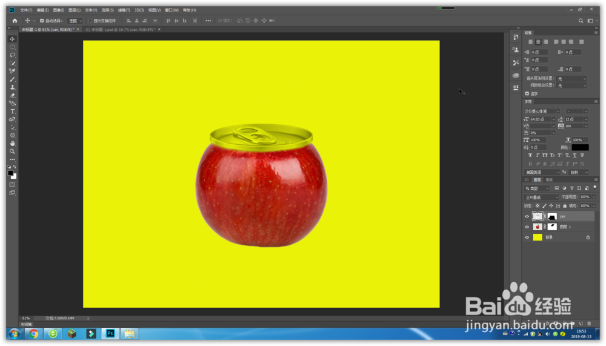
Task: Select the Pen tool in the toolbox
Action: pos(12,119)
